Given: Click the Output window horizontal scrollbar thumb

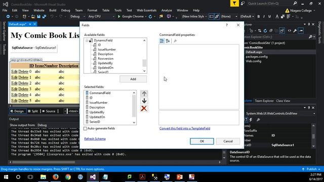Looking at the screenshot, I should pyautogui.click(x=44, y=162).
